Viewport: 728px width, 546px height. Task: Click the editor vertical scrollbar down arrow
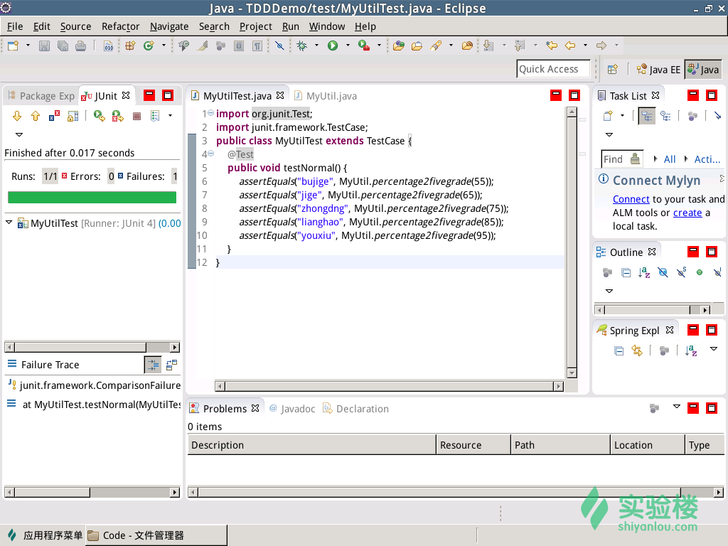tap(572, 373)
